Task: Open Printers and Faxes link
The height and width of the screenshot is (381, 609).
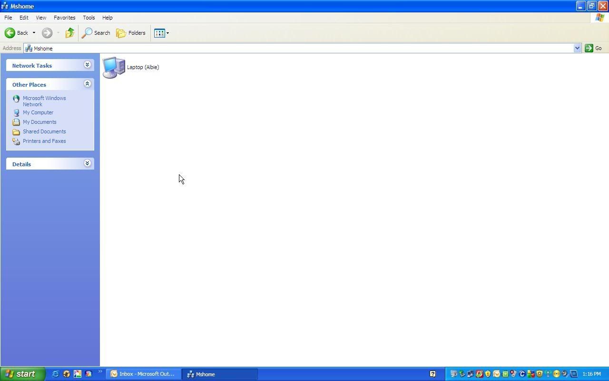Action: click(44, 141)
